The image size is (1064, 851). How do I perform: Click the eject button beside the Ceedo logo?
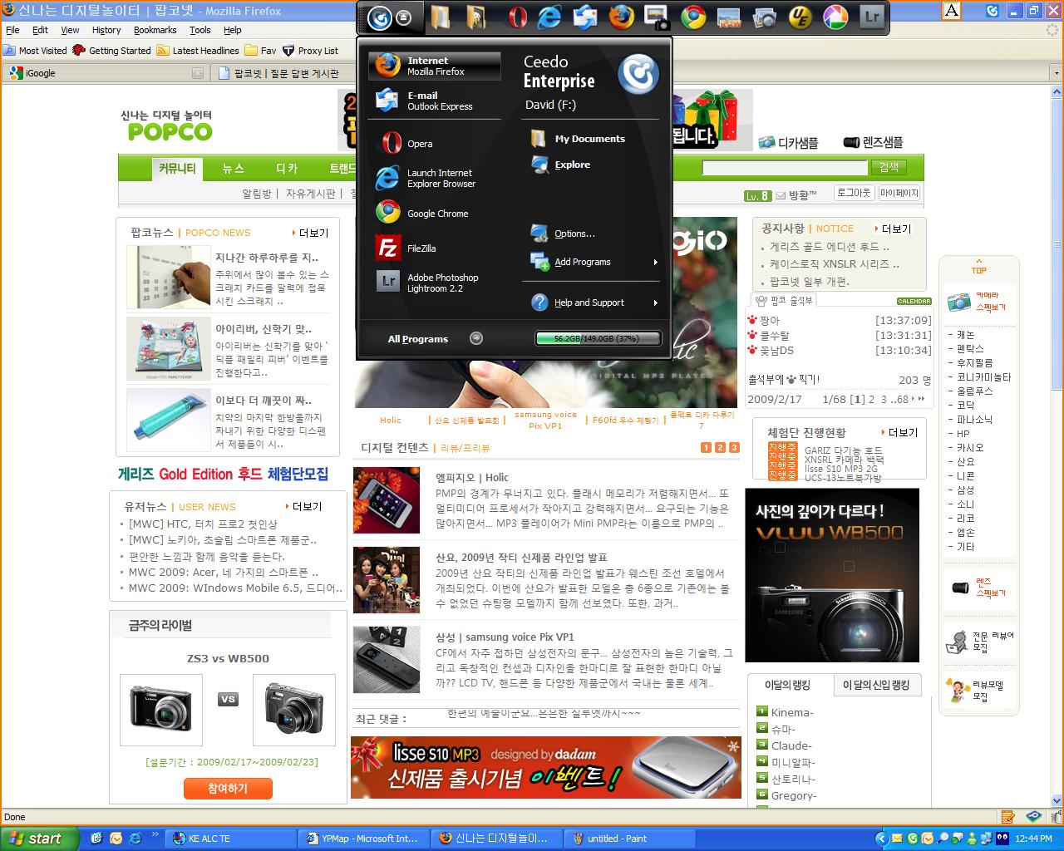(x=404, y=17)
